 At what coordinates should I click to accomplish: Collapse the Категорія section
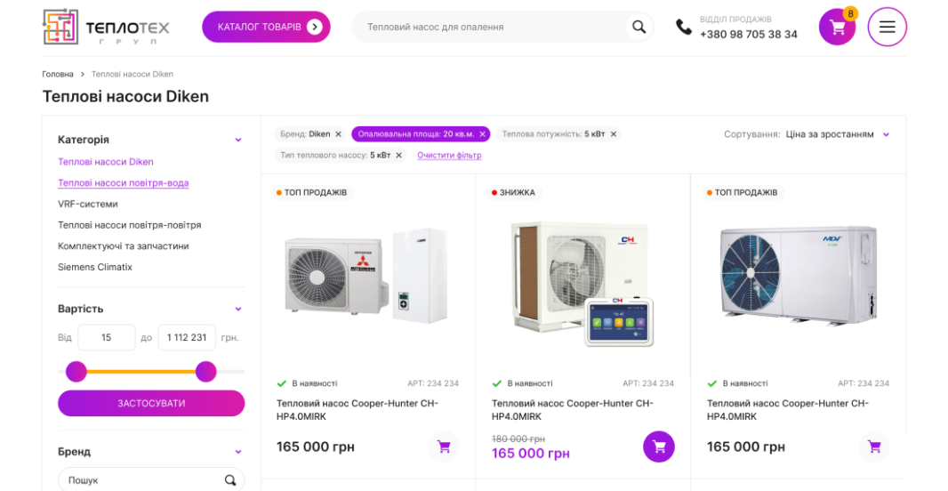tap(238, 140)
